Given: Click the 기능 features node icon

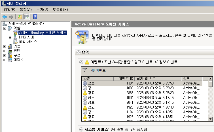Looking at the screenshot, I should tap(10, 46).
